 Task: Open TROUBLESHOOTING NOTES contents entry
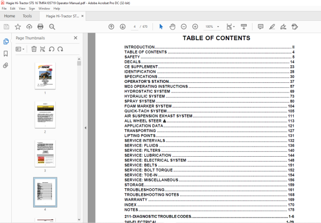[209, 195]
